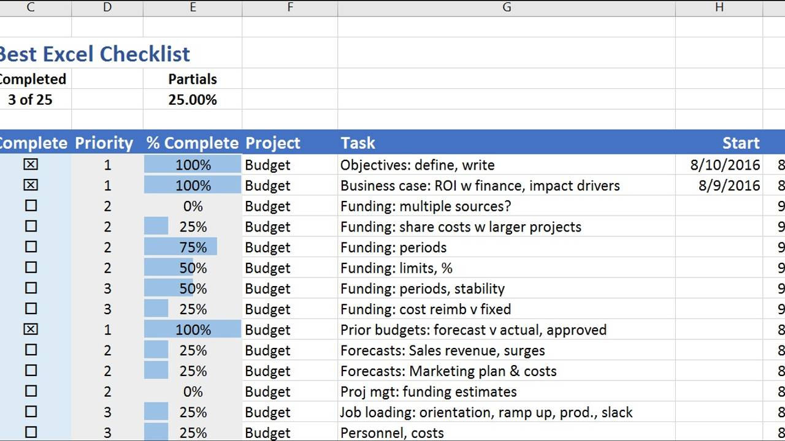This screenshot has height=441, width=785.
Task: Click the "Priority" header cell
Action: (104, 143)
